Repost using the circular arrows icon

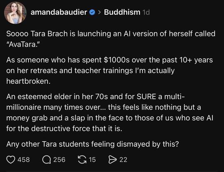coord(82,159)
